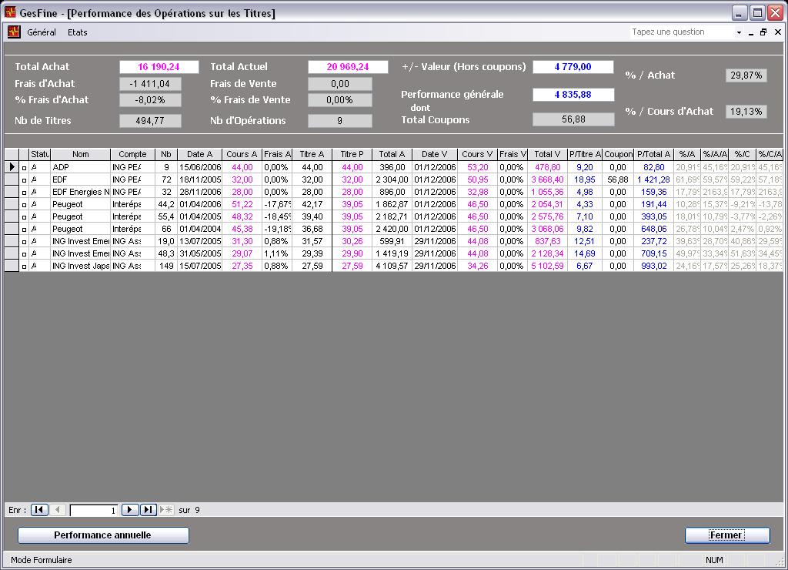Toggle checkbox in Peugeot 01/04/2004 row
The image size is (788, 570).
click(24, 230)
